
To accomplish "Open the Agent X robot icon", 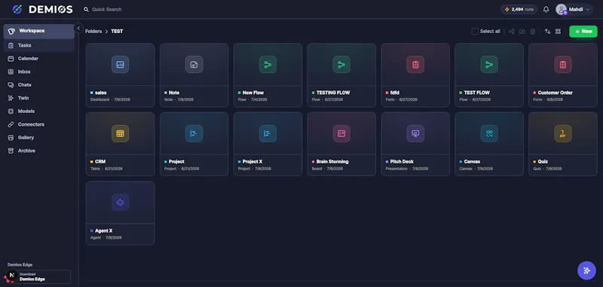I will (x=120, y=203).
